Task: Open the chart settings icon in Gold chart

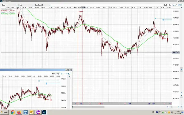Action: coord(179,5)
